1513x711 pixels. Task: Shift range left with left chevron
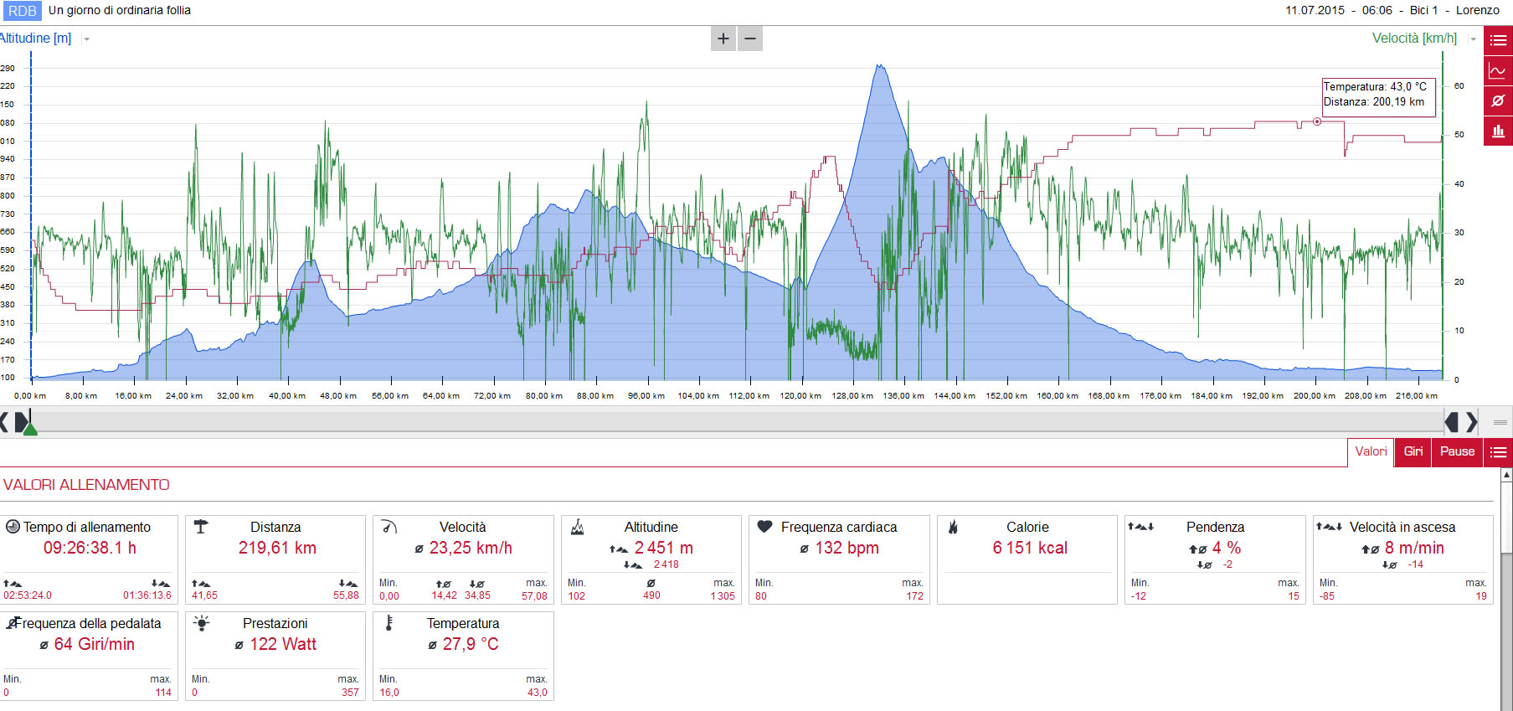pyautogui.click(x=4, y=421)
